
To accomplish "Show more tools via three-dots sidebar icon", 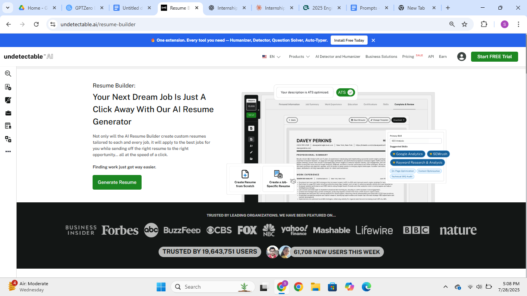I will click(x=8, y=152).
